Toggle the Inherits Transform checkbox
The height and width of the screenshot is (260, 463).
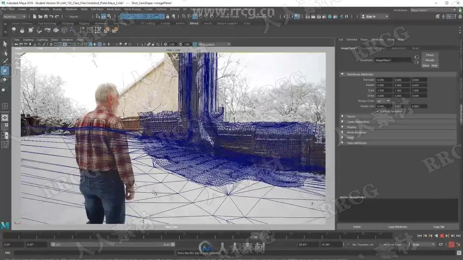pos(378,111)
